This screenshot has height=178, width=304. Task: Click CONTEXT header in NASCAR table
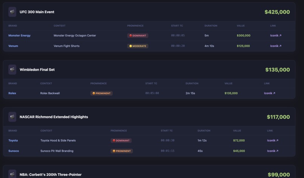(46, 131)
